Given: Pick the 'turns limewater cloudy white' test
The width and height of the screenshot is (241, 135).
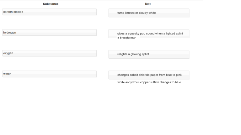Looking at the screenshot, I should tap(149, 13).
